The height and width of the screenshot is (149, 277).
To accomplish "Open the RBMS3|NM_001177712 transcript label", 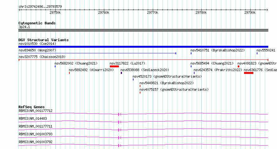I will coord(35,111).
